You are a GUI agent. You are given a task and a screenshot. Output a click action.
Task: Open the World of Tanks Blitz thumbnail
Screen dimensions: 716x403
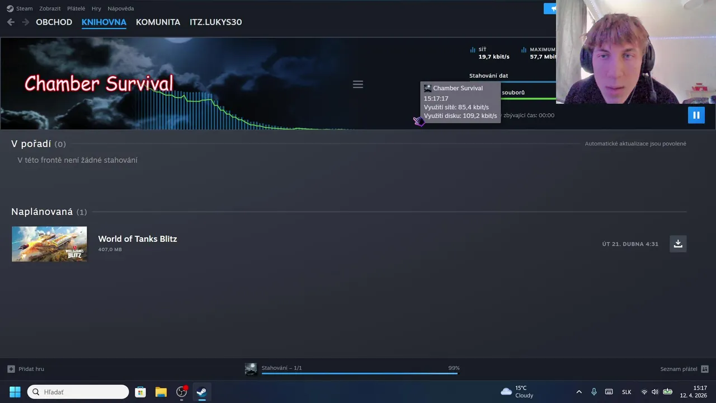(49, 244)
